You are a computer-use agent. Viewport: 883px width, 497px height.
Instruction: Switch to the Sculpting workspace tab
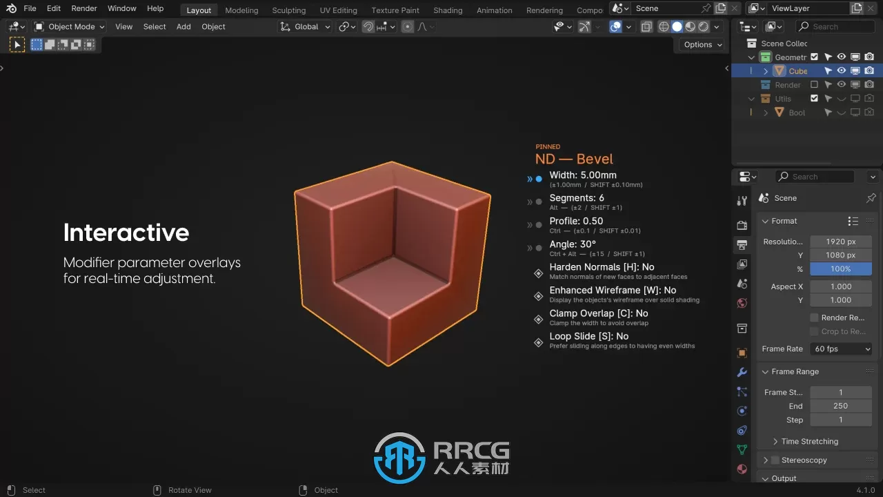pyautogui.click(x=288, y=10)
